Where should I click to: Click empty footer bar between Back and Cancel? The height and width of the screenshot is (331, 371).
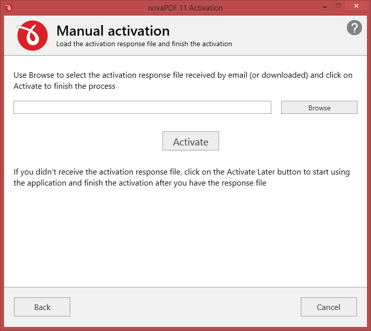click(x=185, y=307)
